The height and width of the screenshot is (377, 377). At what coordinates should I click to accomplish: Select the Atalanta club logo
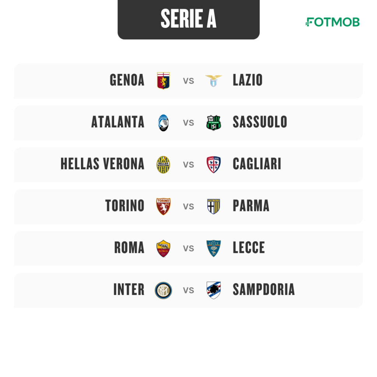(163, 123)
